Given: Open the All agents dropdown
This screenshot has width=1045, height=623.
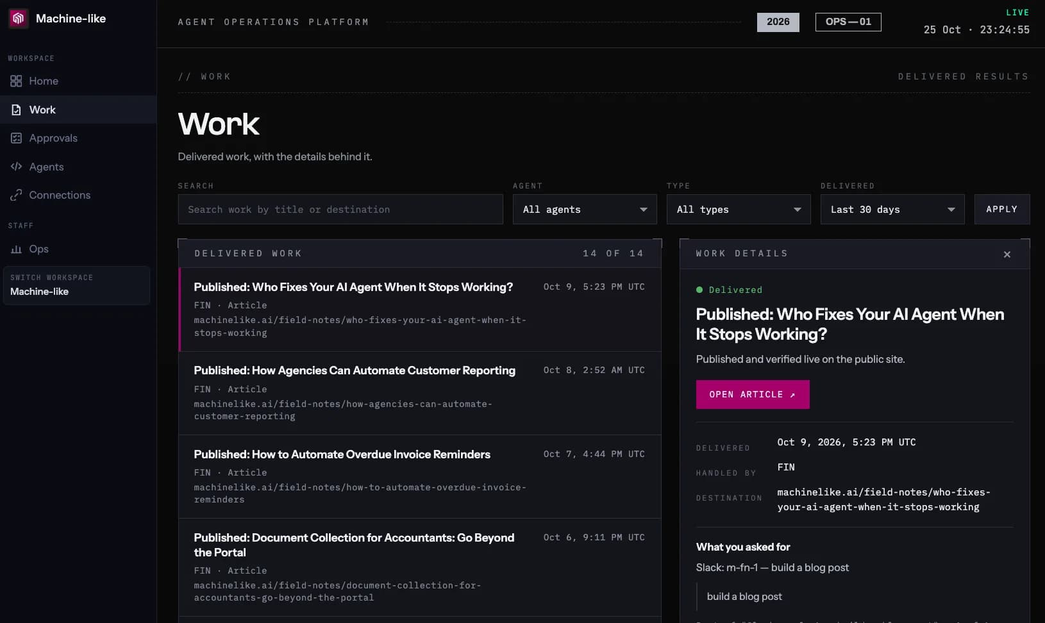Looking at the screenshot, I should [x=585, y=210].
